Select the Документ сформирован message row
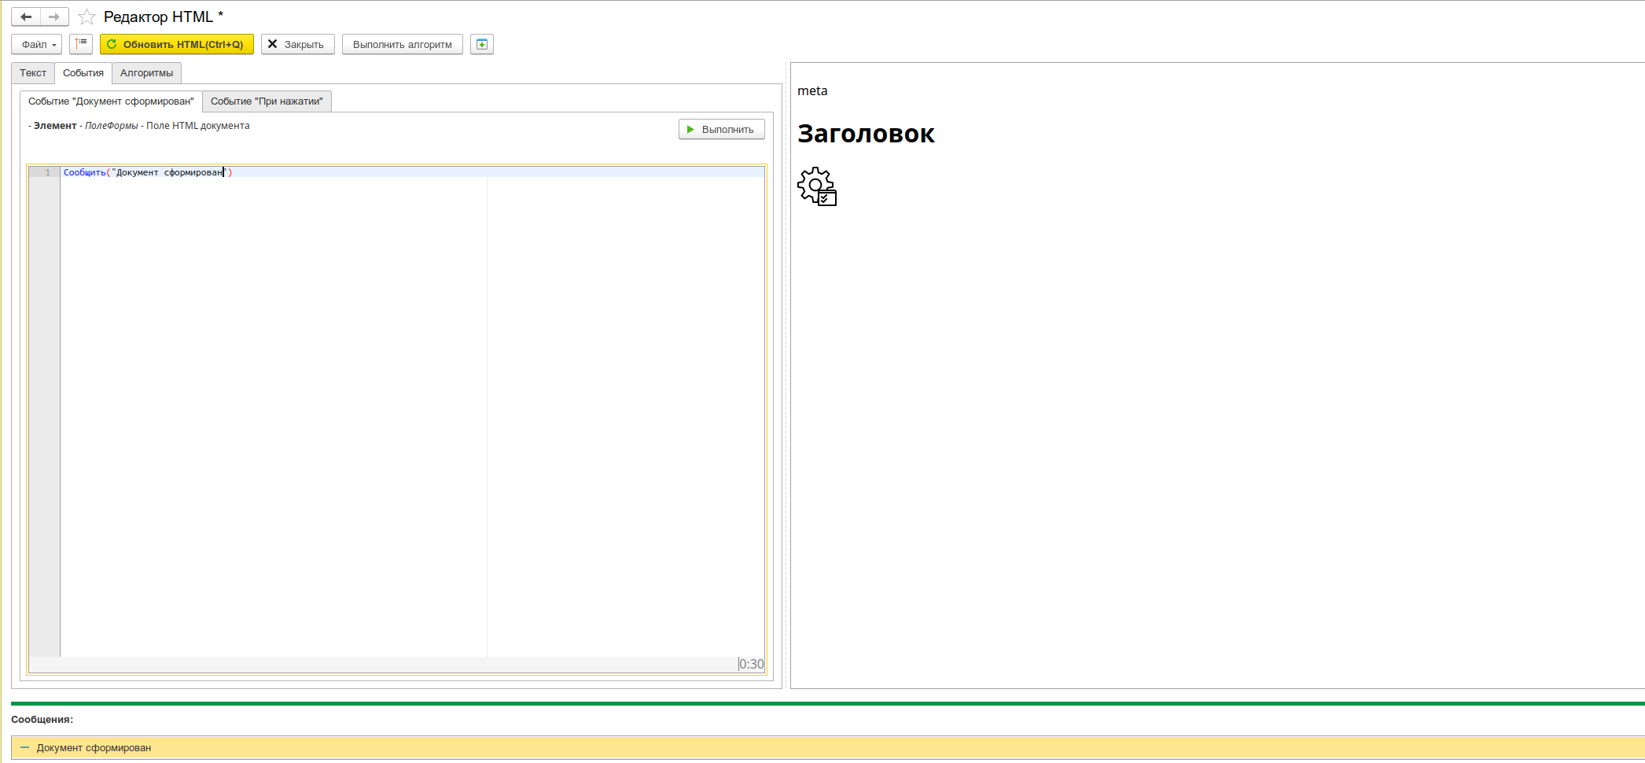 click(828, 748)
